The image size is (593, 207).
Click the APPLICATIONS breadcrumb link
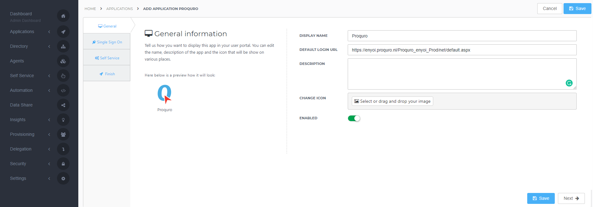coord(120,9)
